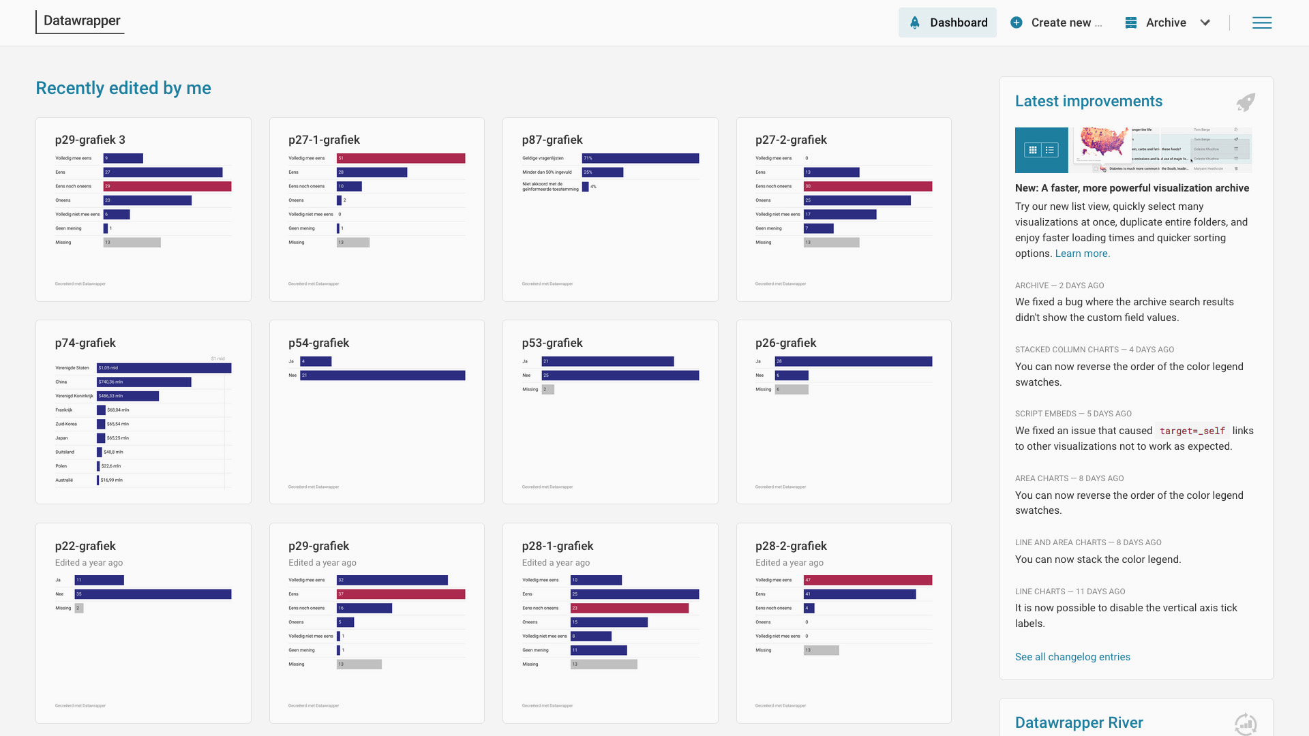Image resolution: width=1309 pixels, height=736 pixels.
Task: Open the p29-grafiek 3 chart card
Action: coord(143,209)
